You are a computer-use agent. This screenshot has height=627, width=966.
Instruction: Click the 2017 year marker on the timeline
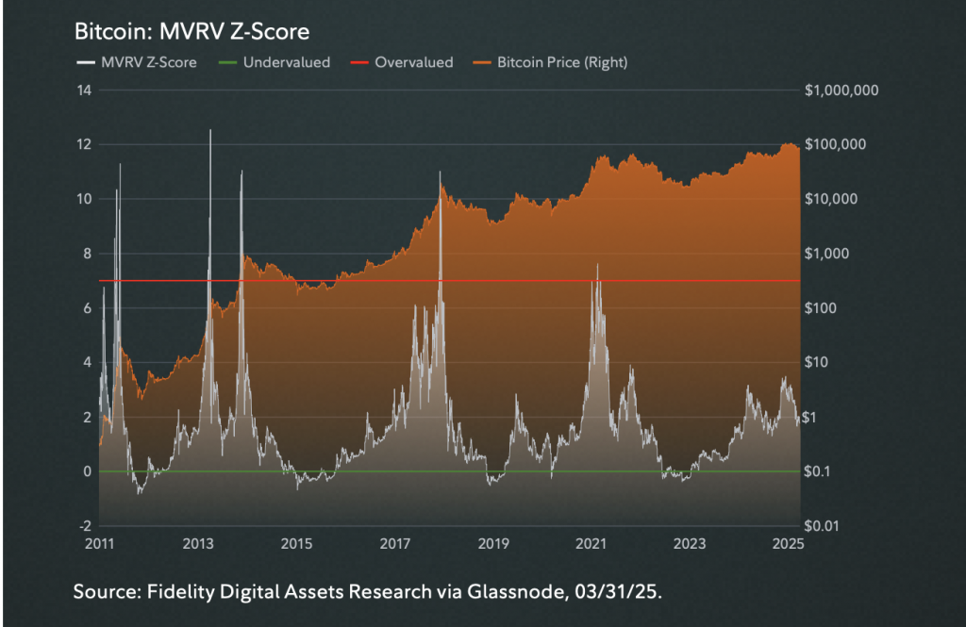394,543
